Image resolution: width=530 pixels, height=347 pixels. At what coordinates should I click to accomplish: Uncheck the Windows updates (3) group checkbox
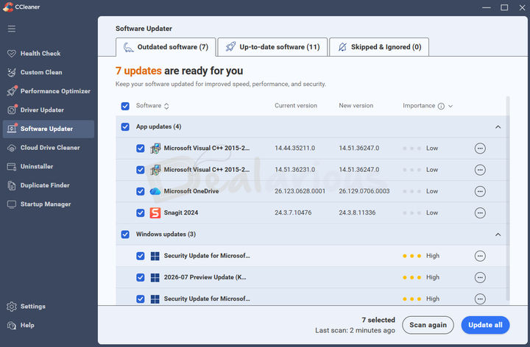tap(125, 235)
